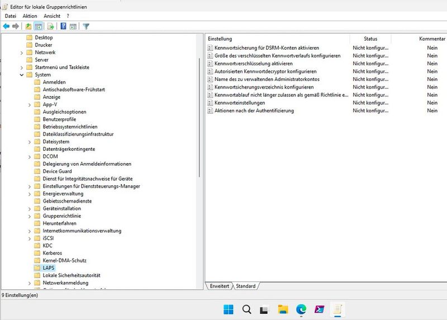Select the Drucker tree item
Screen dimensions: 447x320
click(44, 45)
